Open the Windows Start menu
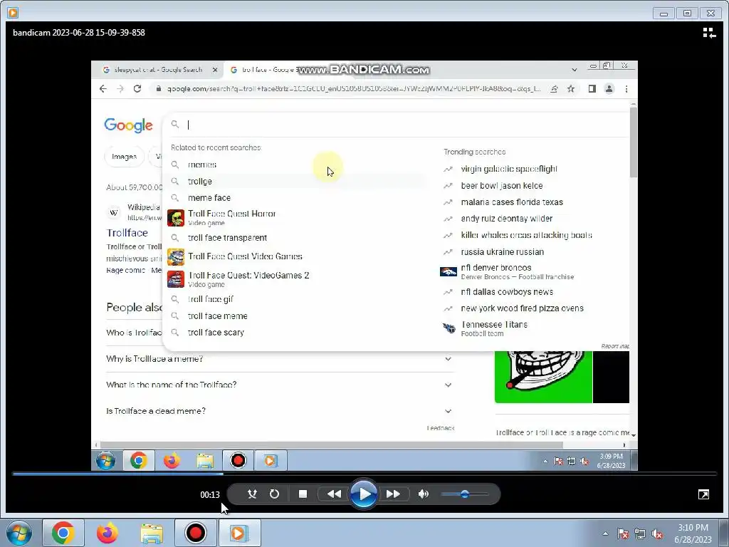Viewport: 729px width, 547px height. pos(18,533)
